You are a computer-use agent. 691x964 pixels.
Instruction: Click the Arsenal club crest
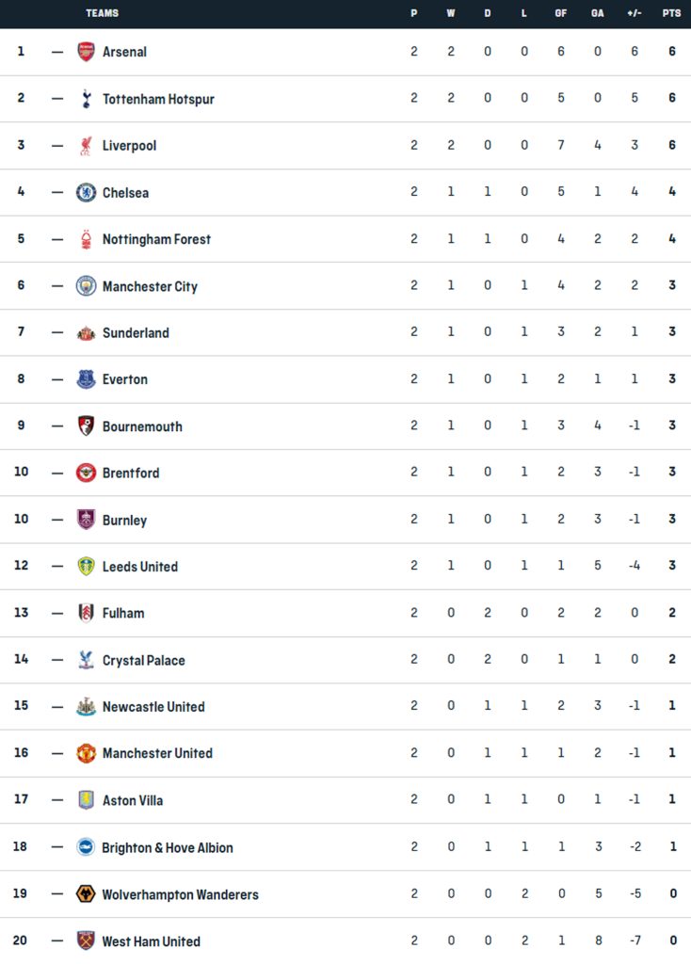pyautogui.click(x=86, y=52)
